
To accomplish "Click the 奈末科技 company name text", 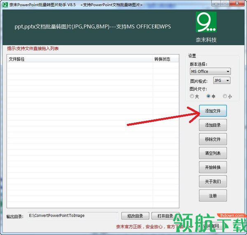I will click(x=206, y=40).
